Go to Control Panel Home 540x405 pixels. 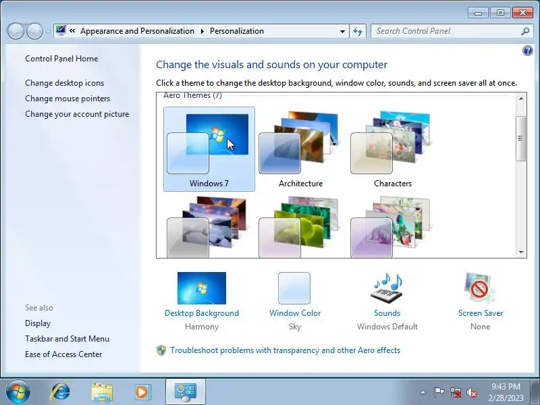[61, 59]
